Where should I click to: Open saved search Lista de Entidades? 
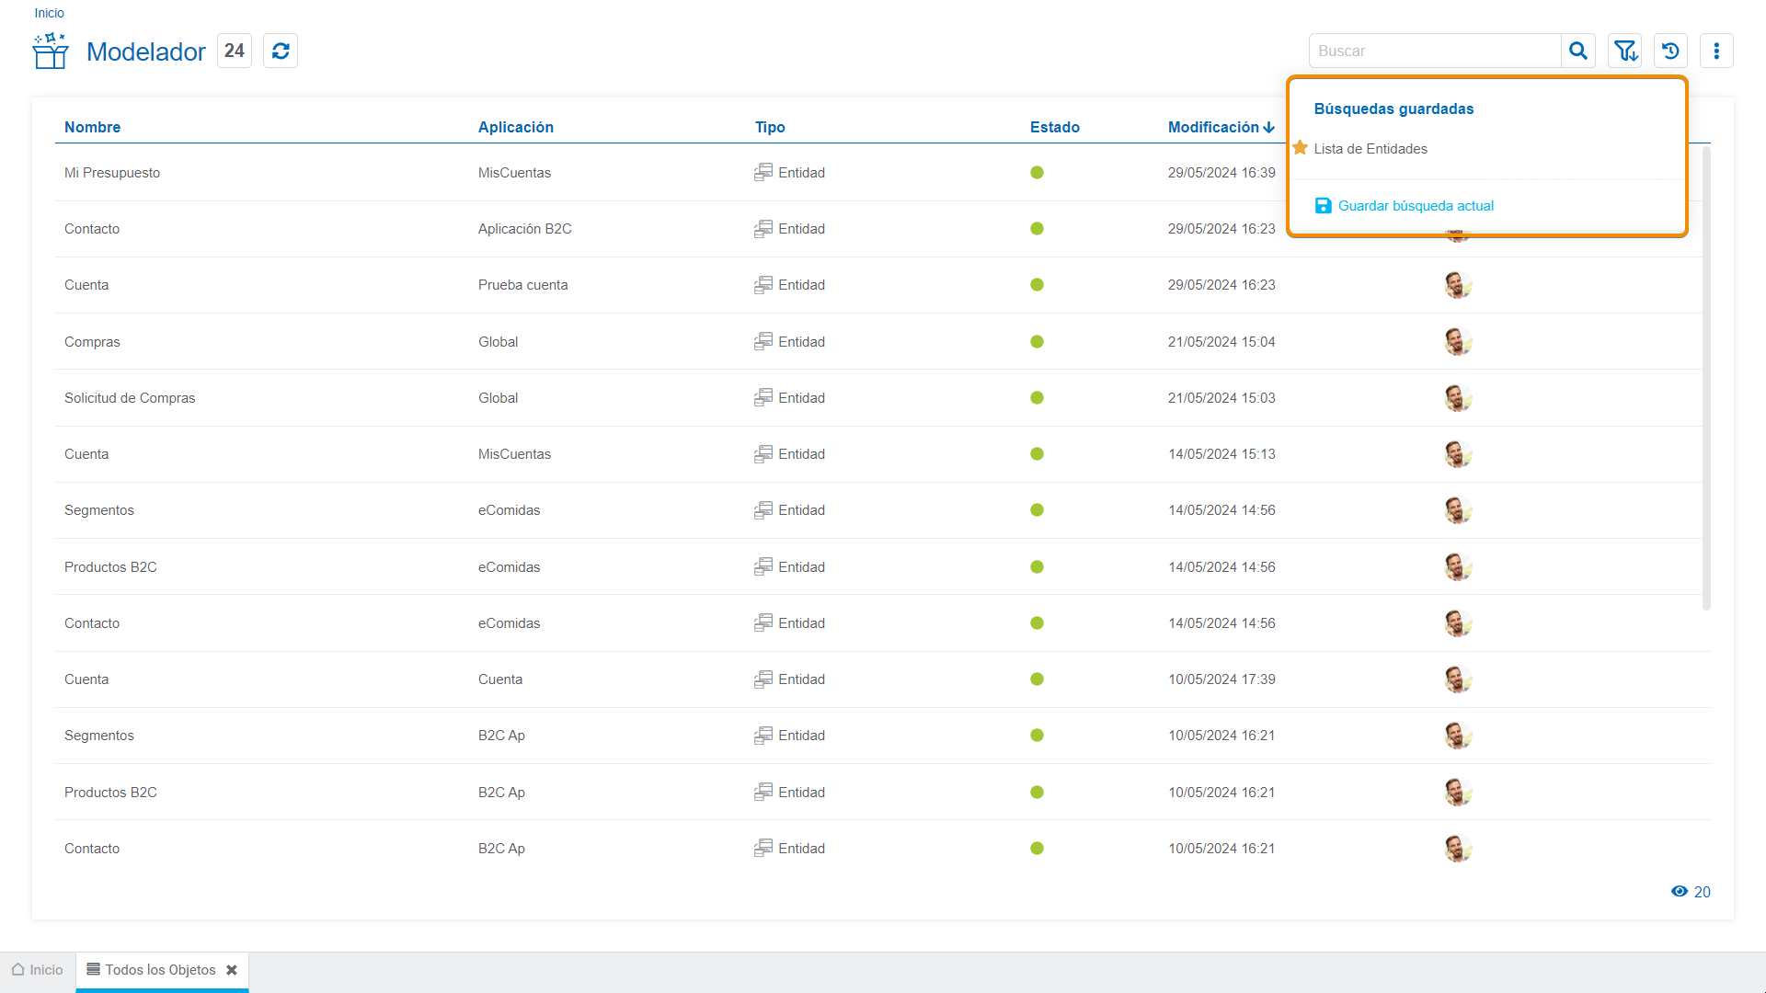pos(1370,148)
